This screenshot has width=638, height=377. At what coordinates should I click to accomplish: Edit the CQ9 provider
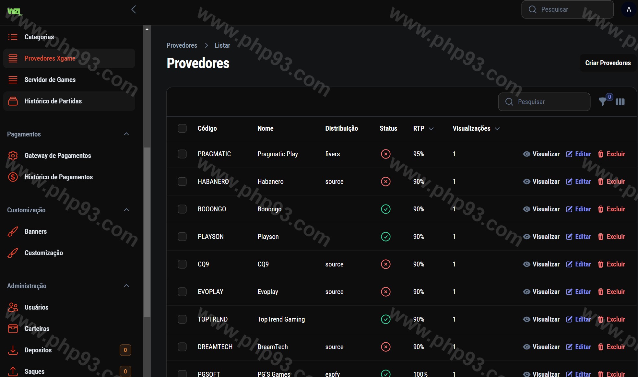tap(579, 264)
